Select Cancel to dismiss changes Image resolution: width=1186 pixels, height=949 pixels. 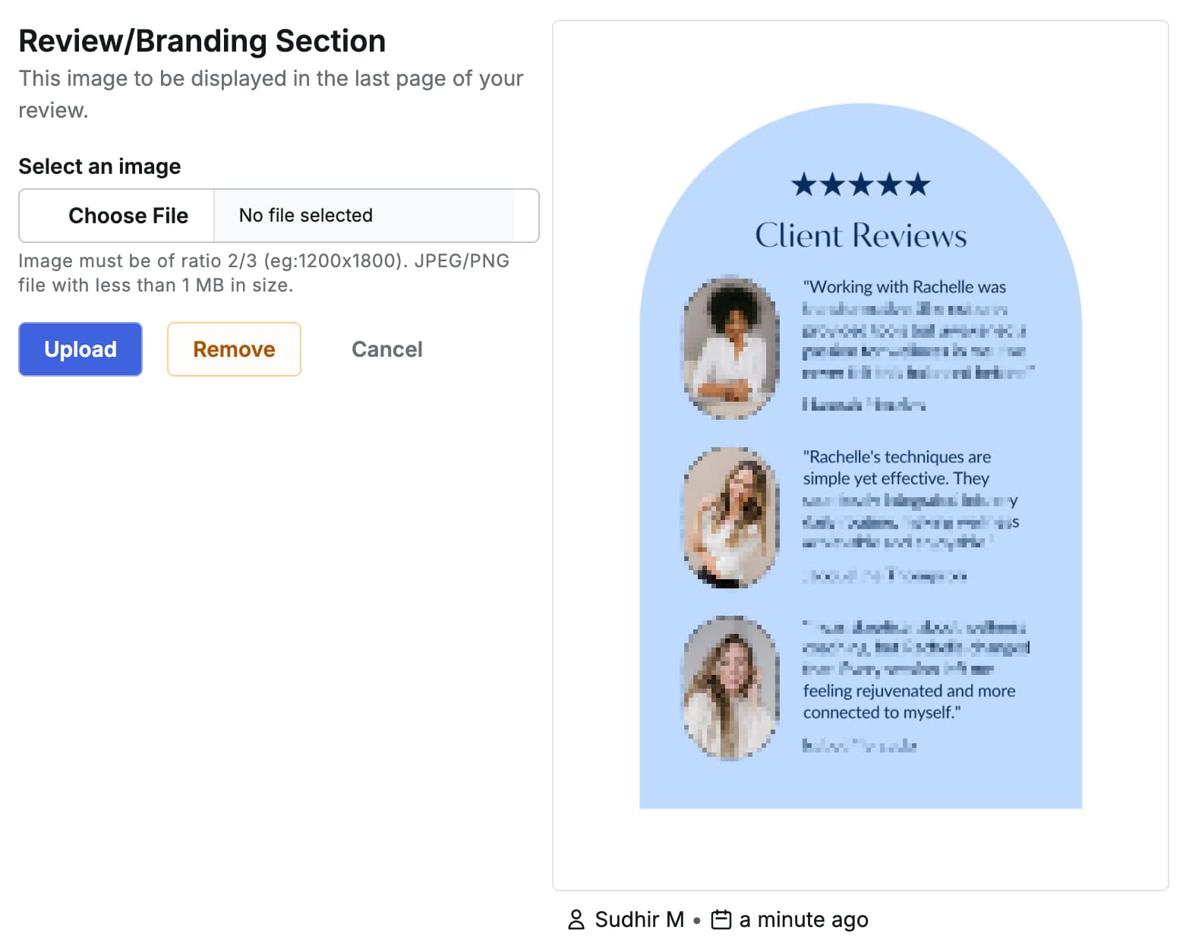386,349
